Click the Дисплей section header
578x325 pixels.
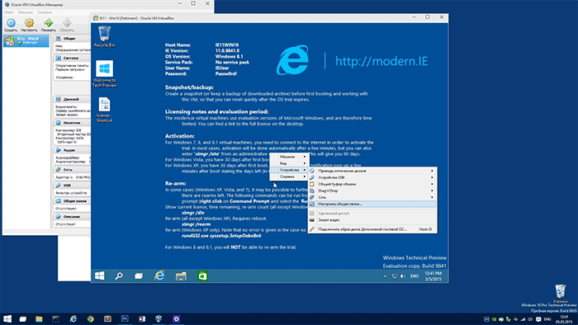click(x=72, y=99)
